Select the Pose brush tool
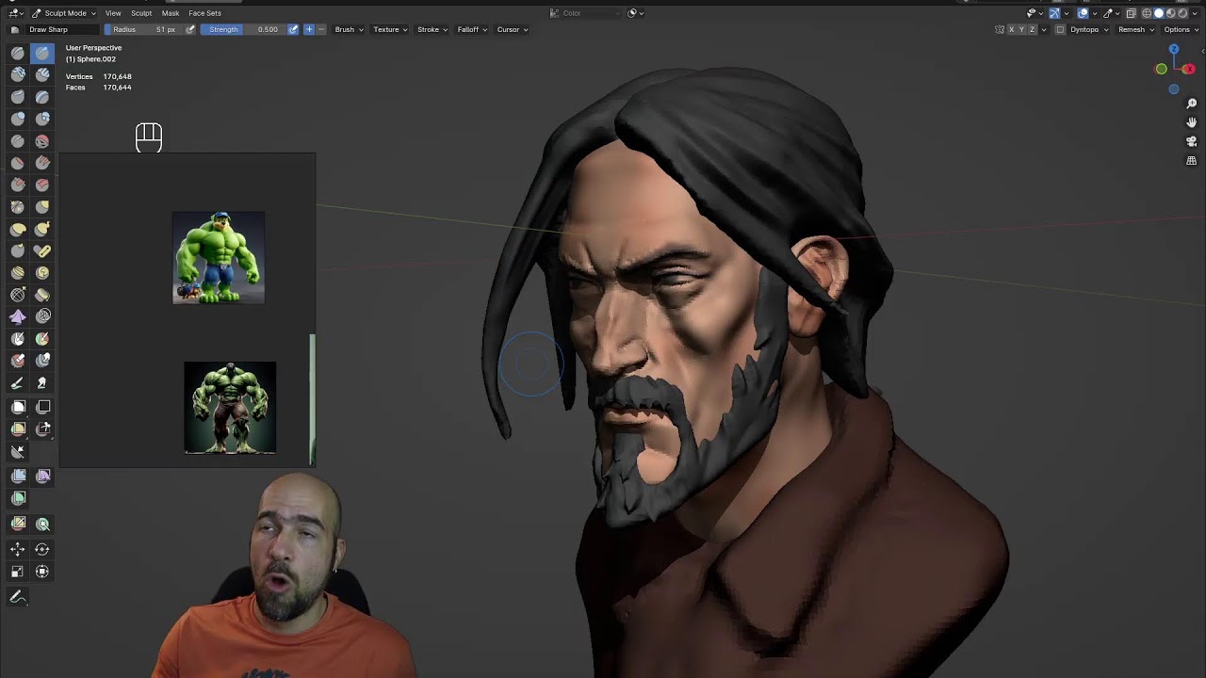 point(42,250)
